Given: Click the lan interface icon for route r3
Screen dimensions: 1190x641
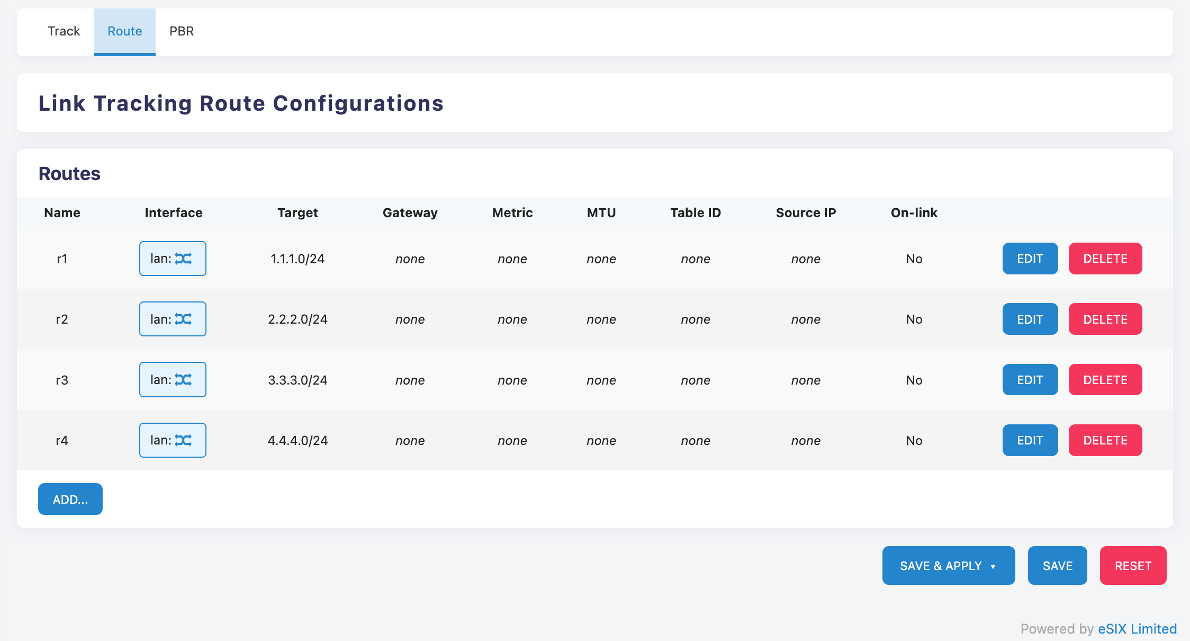Looking at the screenshot, I should [x=183, y=380].
